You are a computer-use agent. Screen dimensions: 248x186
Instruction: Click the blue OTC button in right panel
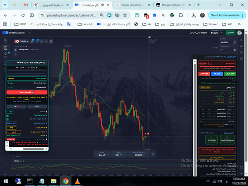point(217,73)
